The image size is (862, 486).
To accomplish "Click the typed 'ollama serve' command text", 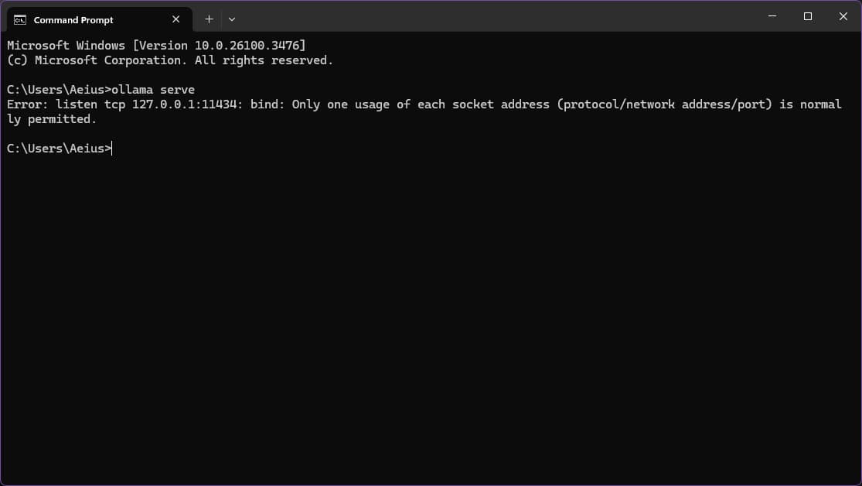I will (x=153, y=90).
